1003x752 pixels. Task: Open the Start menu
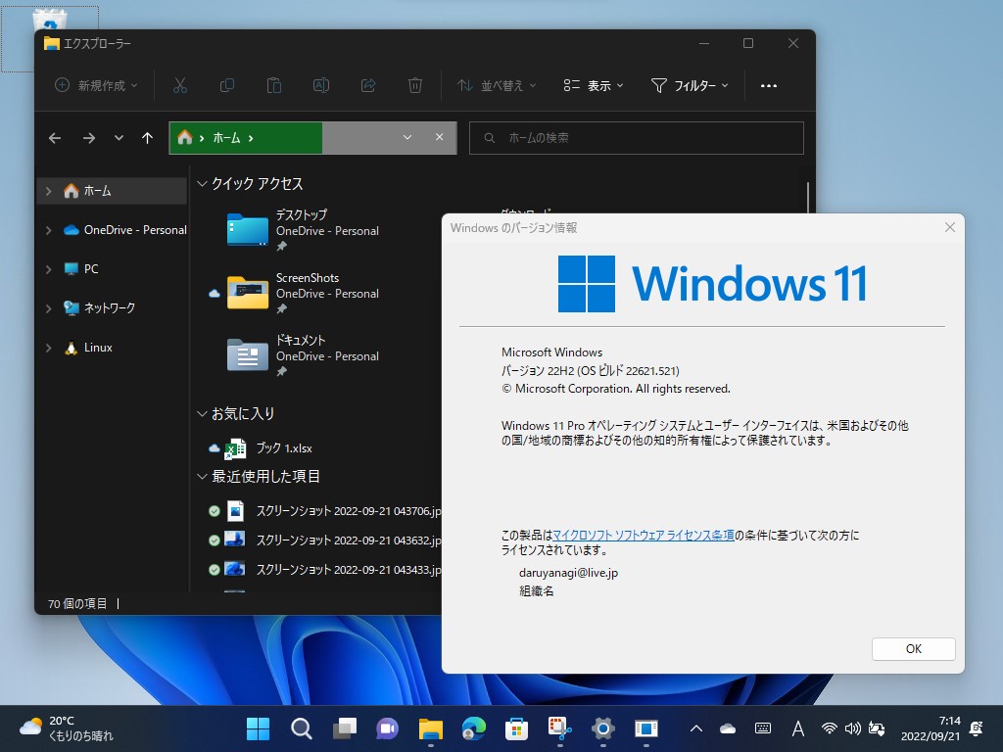click(x=258, y=728)
